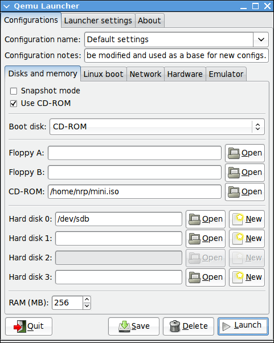Open the Network tab
274x343 pixels.
point(145,74)
